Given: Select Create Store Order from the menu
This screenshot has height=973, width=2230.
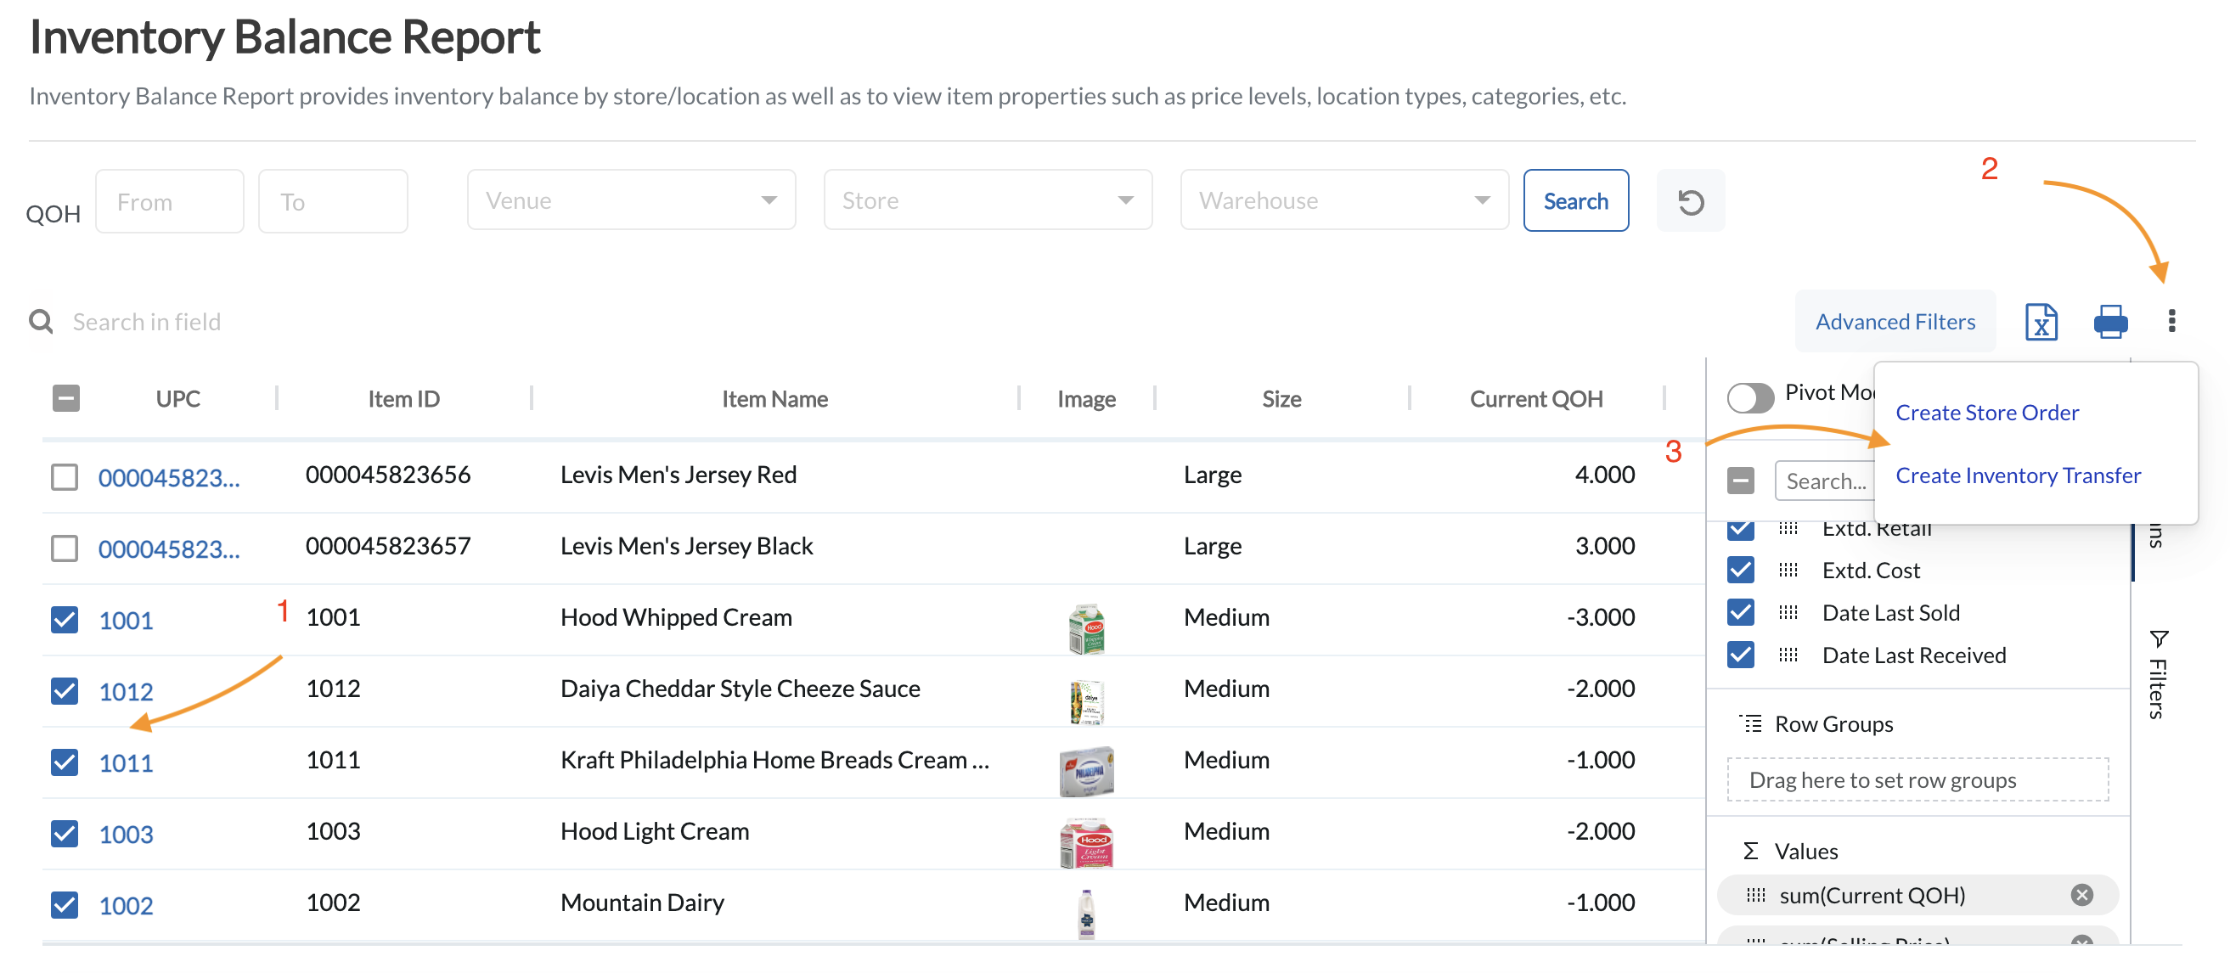Looking at the screenshot, I should point(1987,412).
